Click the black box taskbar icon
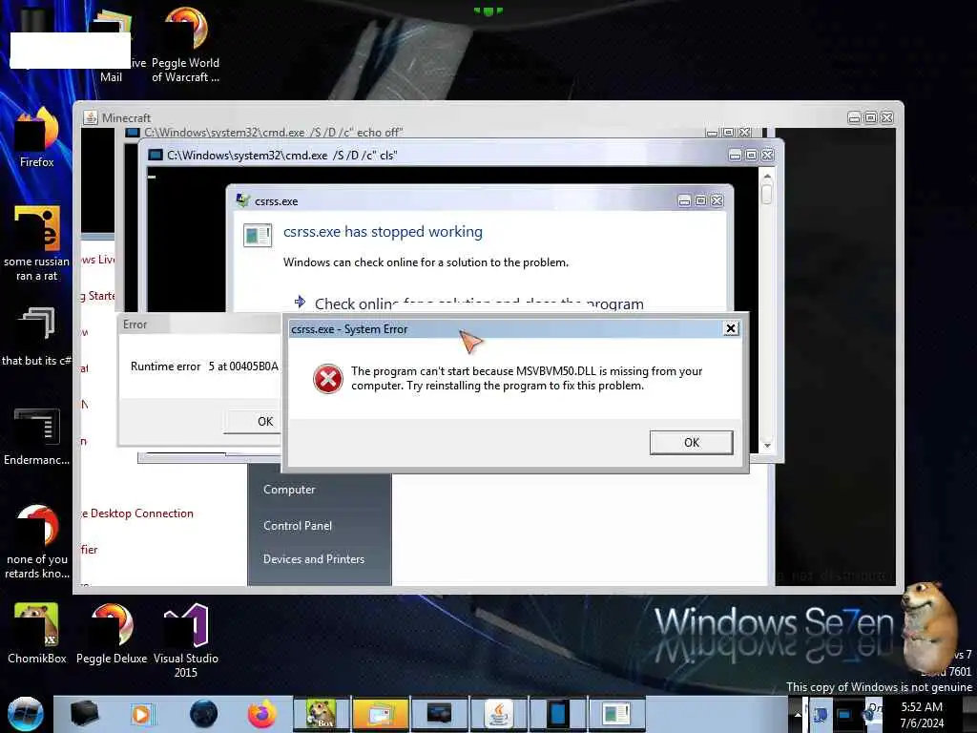Viewport: 977px width, 733px height. (x=84, y=714)
